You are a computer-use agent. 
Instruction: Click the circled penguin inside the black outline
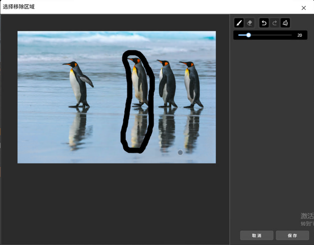(x=139, y=82)
